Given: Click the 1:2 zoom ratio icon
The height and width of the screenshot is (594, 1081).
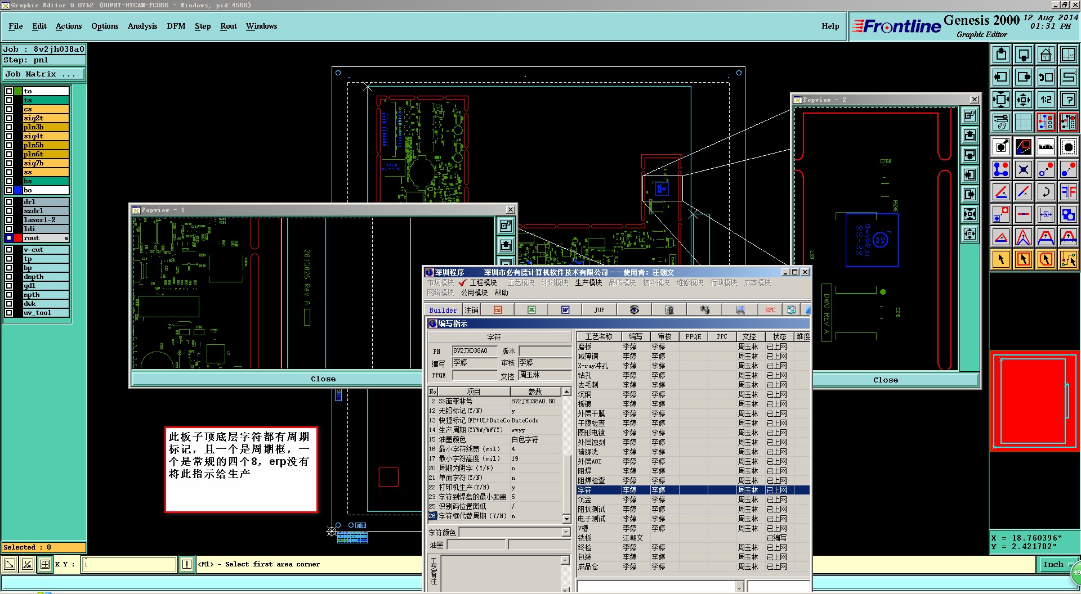Looking at the screenshot, I should [x=1046, y=100].
